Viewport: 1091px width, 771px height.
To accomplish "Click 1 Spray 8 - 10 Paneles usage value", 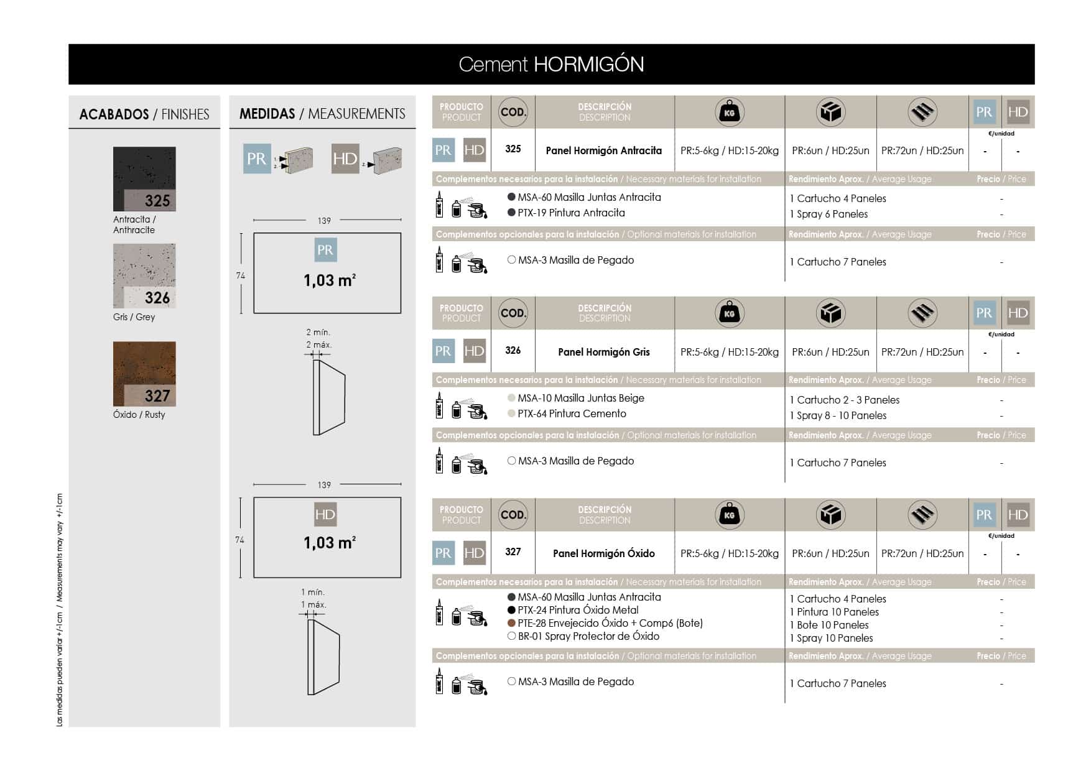I will (838, 415).
